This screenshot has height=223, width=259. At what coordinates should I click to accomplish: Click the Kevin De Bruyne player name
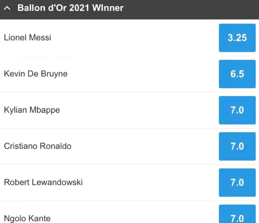(36, 74)
